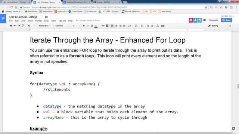Print the document using the printer icon
The image size is (239, 134).
pyautogui.click(x=11, y=26)
